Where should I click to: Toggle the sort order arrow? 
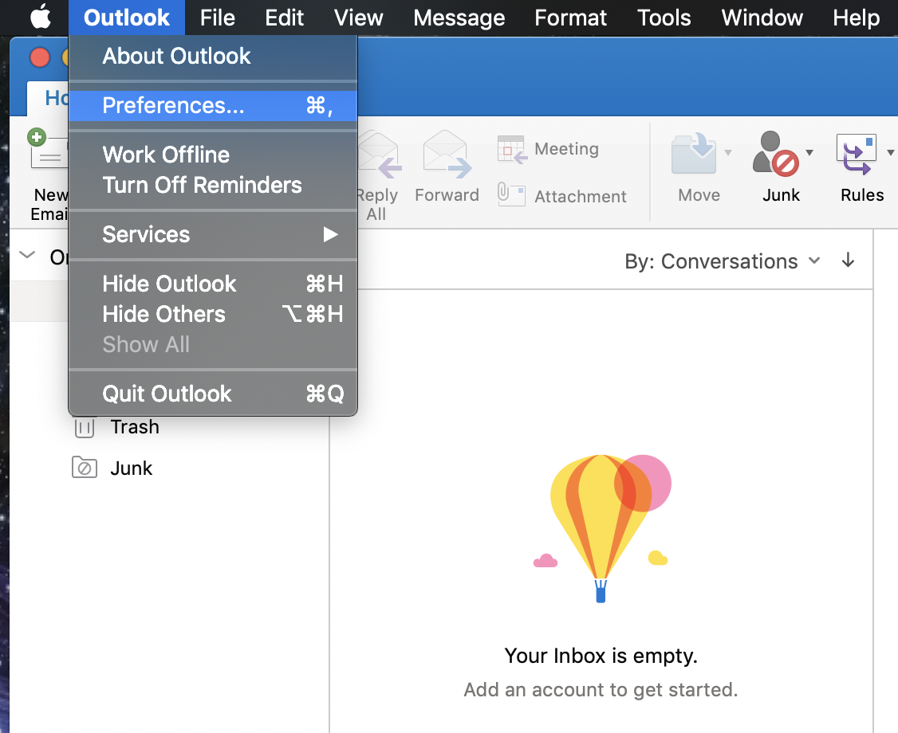click(x=848, y=261)
